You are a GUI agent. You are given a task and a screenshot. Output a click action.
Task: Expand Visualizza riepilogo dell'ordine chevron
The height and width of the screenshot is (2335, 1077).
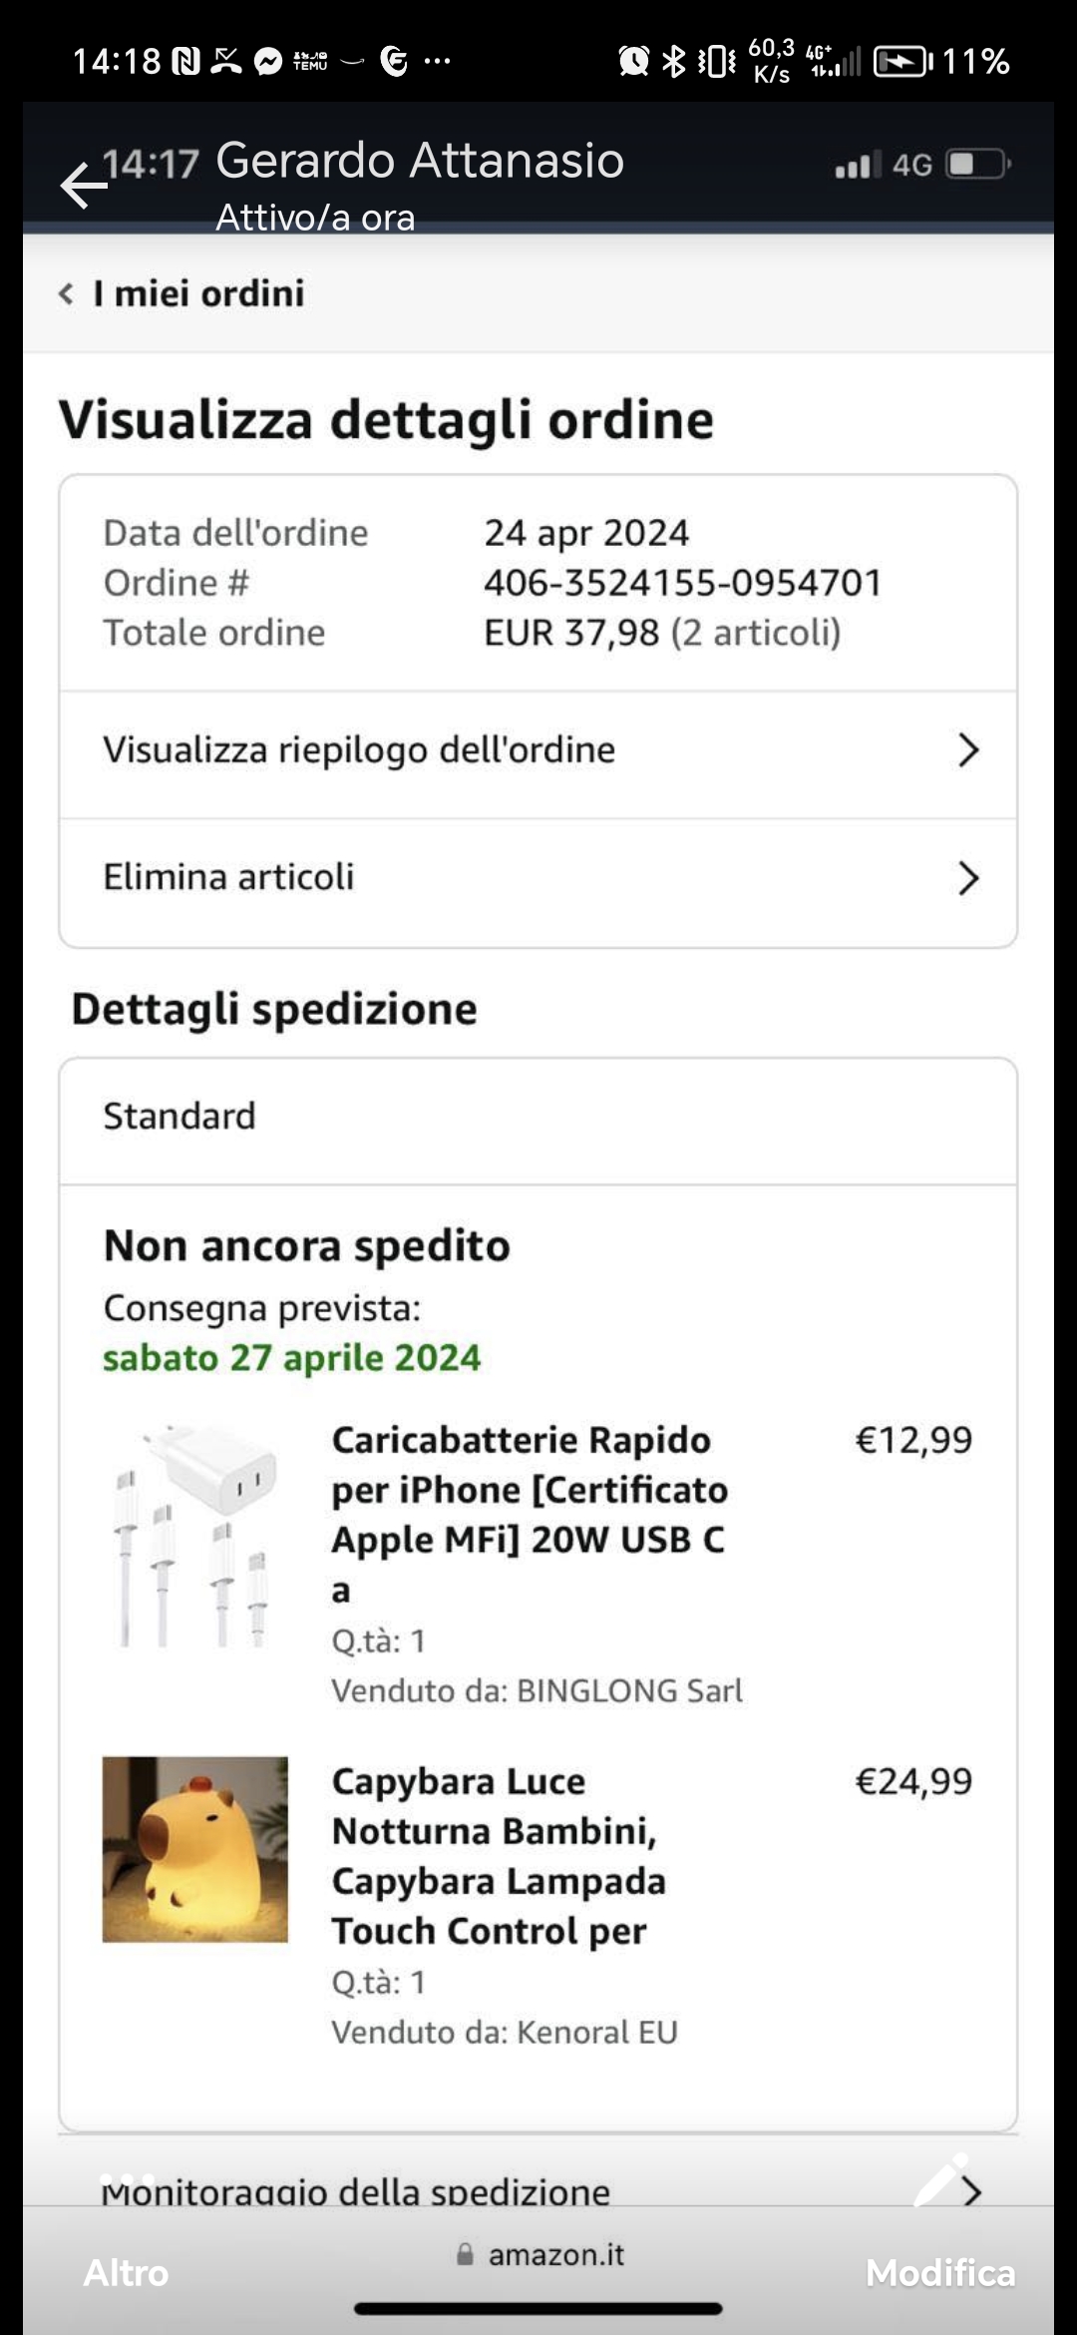(968, 750)
